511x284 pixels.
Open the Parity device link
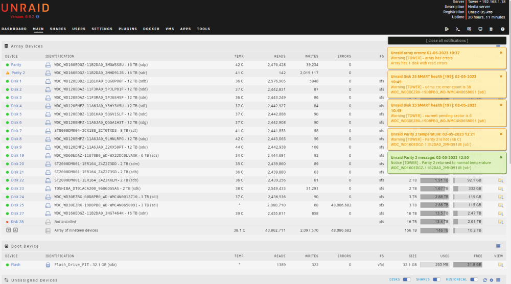pos(16,65)
